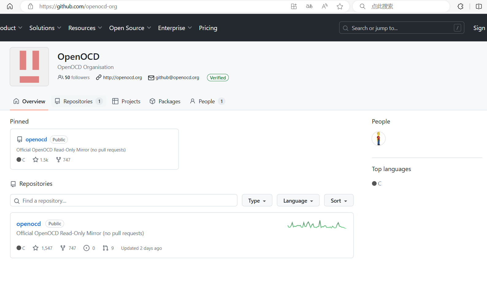This screenshot has width=487, height=286.
Task: Open the Language filter dropdown
Action: [298, 200]
